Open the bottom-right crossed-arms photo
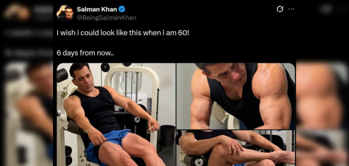349x166 pixels. pos(235,148)
